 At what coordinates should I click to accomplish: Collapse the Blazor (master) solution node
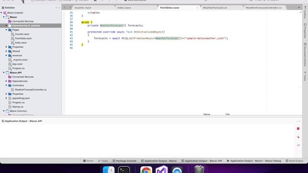[x=1, y=13]
